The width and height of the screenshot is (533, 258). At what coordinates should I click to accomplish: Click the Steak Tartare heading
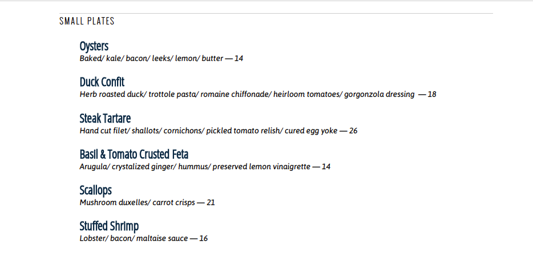pos(105,118)
